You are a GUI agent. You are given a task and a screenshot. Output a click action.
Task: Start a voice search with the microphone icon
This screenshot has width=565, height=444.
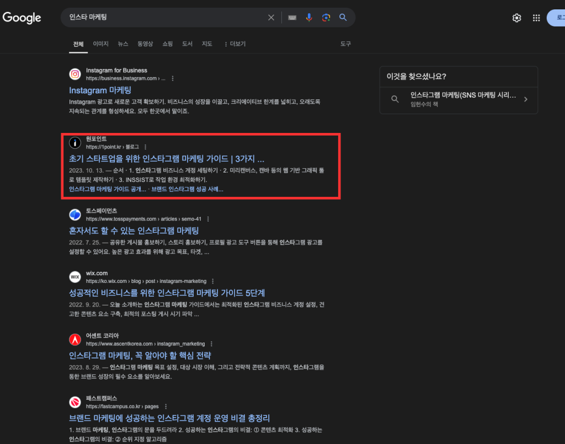coord(310,17)
